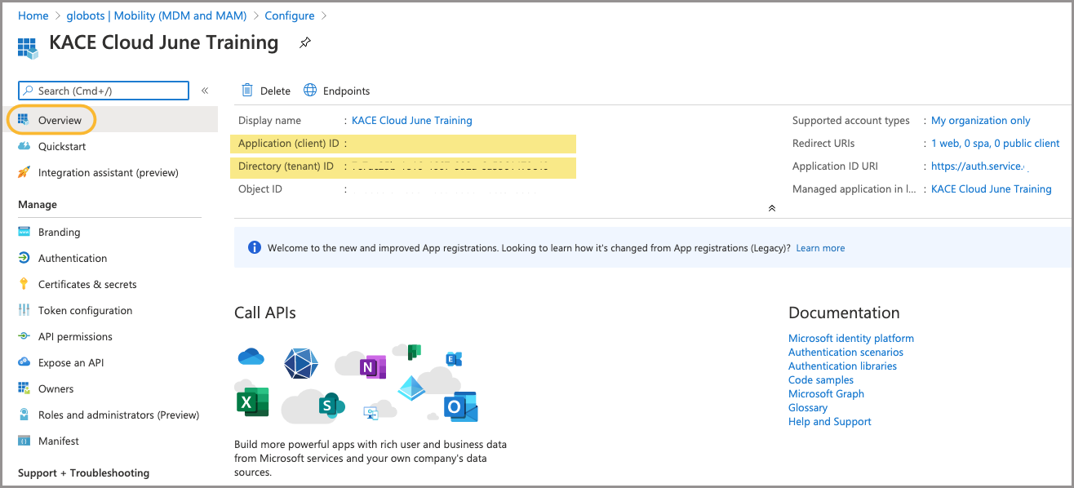
Task: Click the Outlook icon under Call APIs
Action: (x=460, y=406)
